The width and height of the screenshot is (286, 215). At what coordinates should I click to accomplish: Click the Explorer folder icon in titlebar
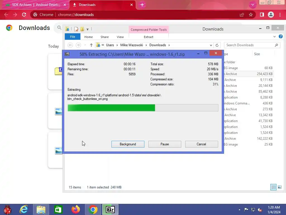point(67,29)
